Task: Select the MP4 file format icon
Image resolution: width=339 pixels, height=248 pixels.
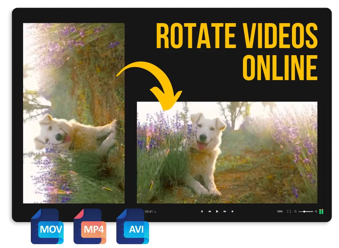Action: [x=90, y=227]
